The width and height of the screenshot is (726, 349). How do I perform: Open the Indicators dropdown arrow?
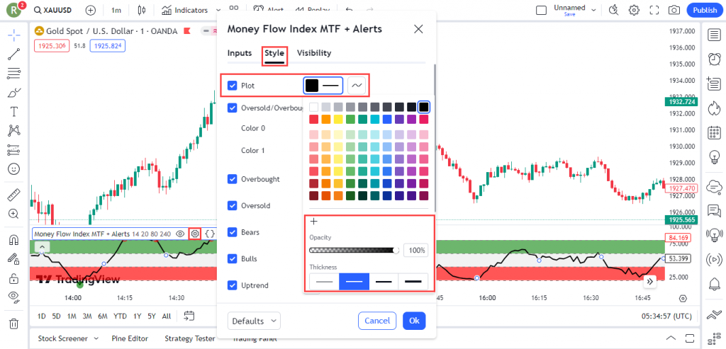[218, 10]
